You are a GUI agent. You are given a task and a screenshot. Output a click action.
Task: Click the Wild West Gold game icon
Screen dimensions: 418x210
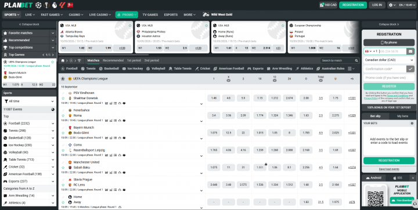pyautogui.click(x=206, y=15)
